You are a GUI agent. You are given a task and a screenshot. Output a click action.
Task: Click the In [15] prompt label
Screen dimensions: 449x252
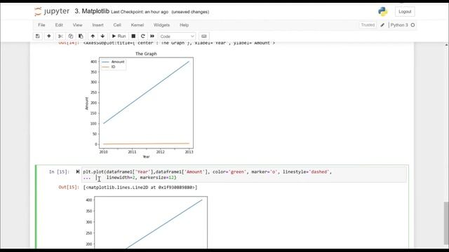point(59,171)
